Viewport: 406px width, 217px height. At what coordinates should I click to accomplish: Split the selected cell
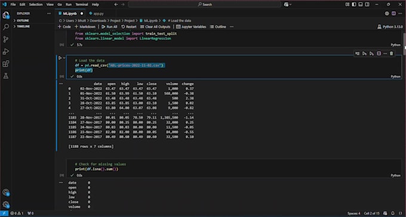coord(379,54)
